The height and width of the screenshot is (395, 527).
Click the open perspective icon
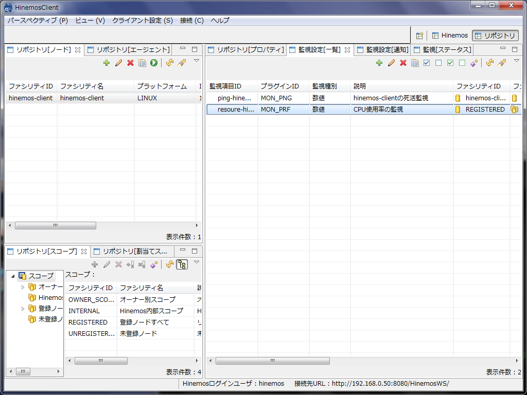[x=419, y=35]
